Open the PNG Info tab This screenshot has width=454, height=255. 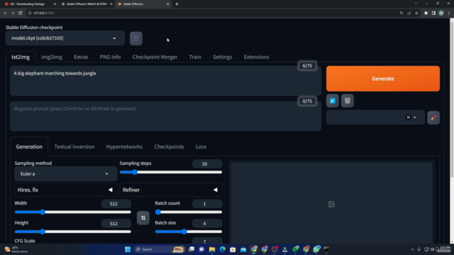pyautogui.click(x=110, y=57)
